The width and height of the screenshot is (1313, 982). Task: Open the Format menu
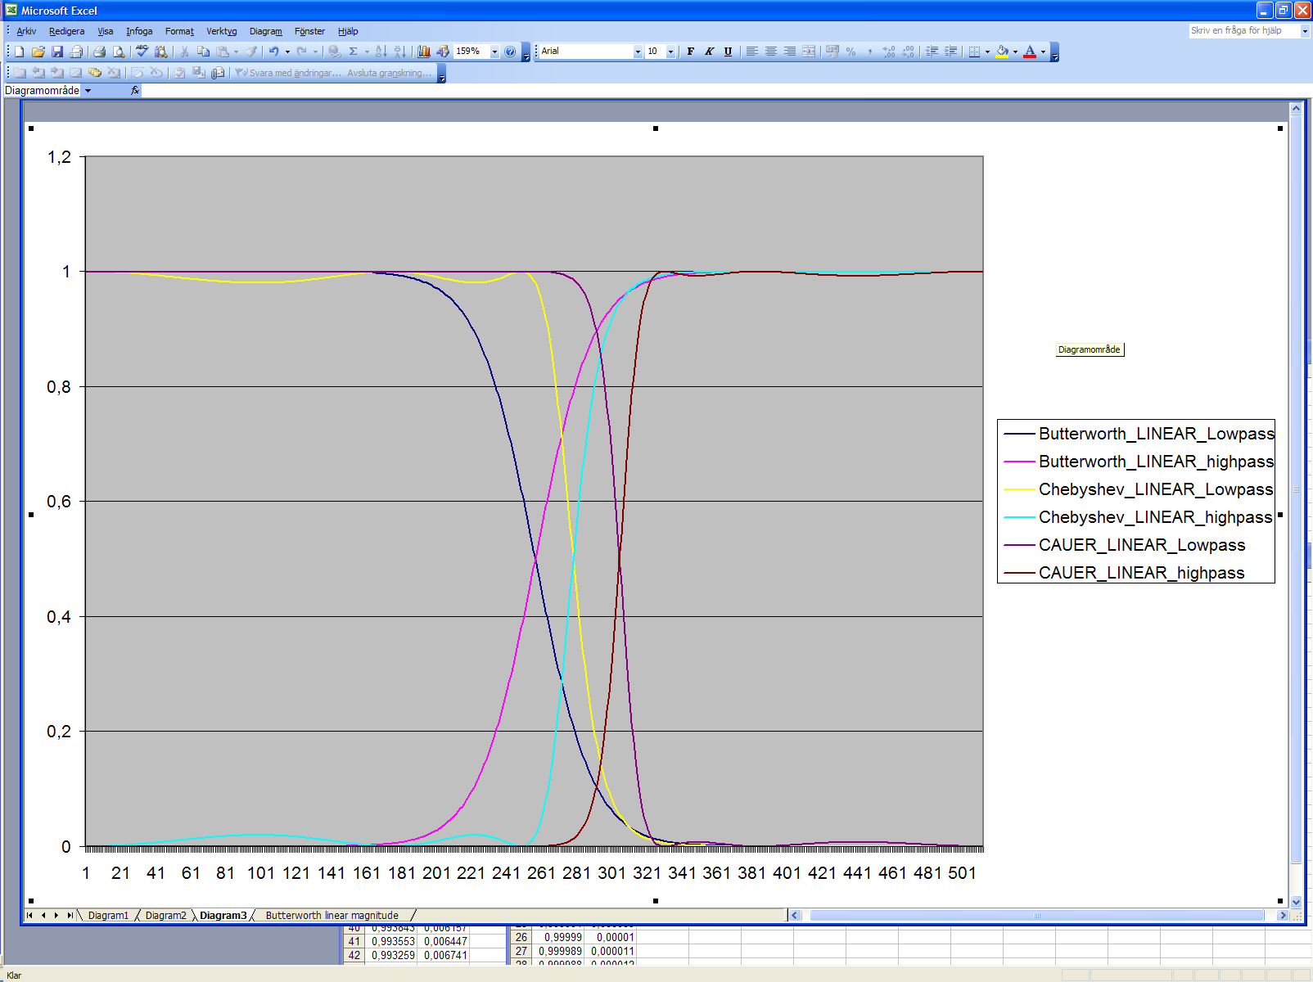tap(179, 31)
